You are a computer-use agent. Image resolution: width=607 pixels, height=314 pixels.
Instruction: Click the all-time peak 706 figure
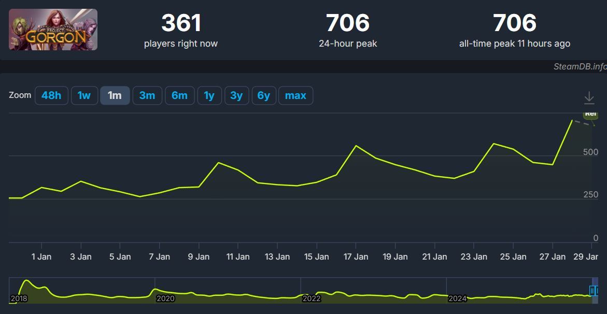[514, 23]
